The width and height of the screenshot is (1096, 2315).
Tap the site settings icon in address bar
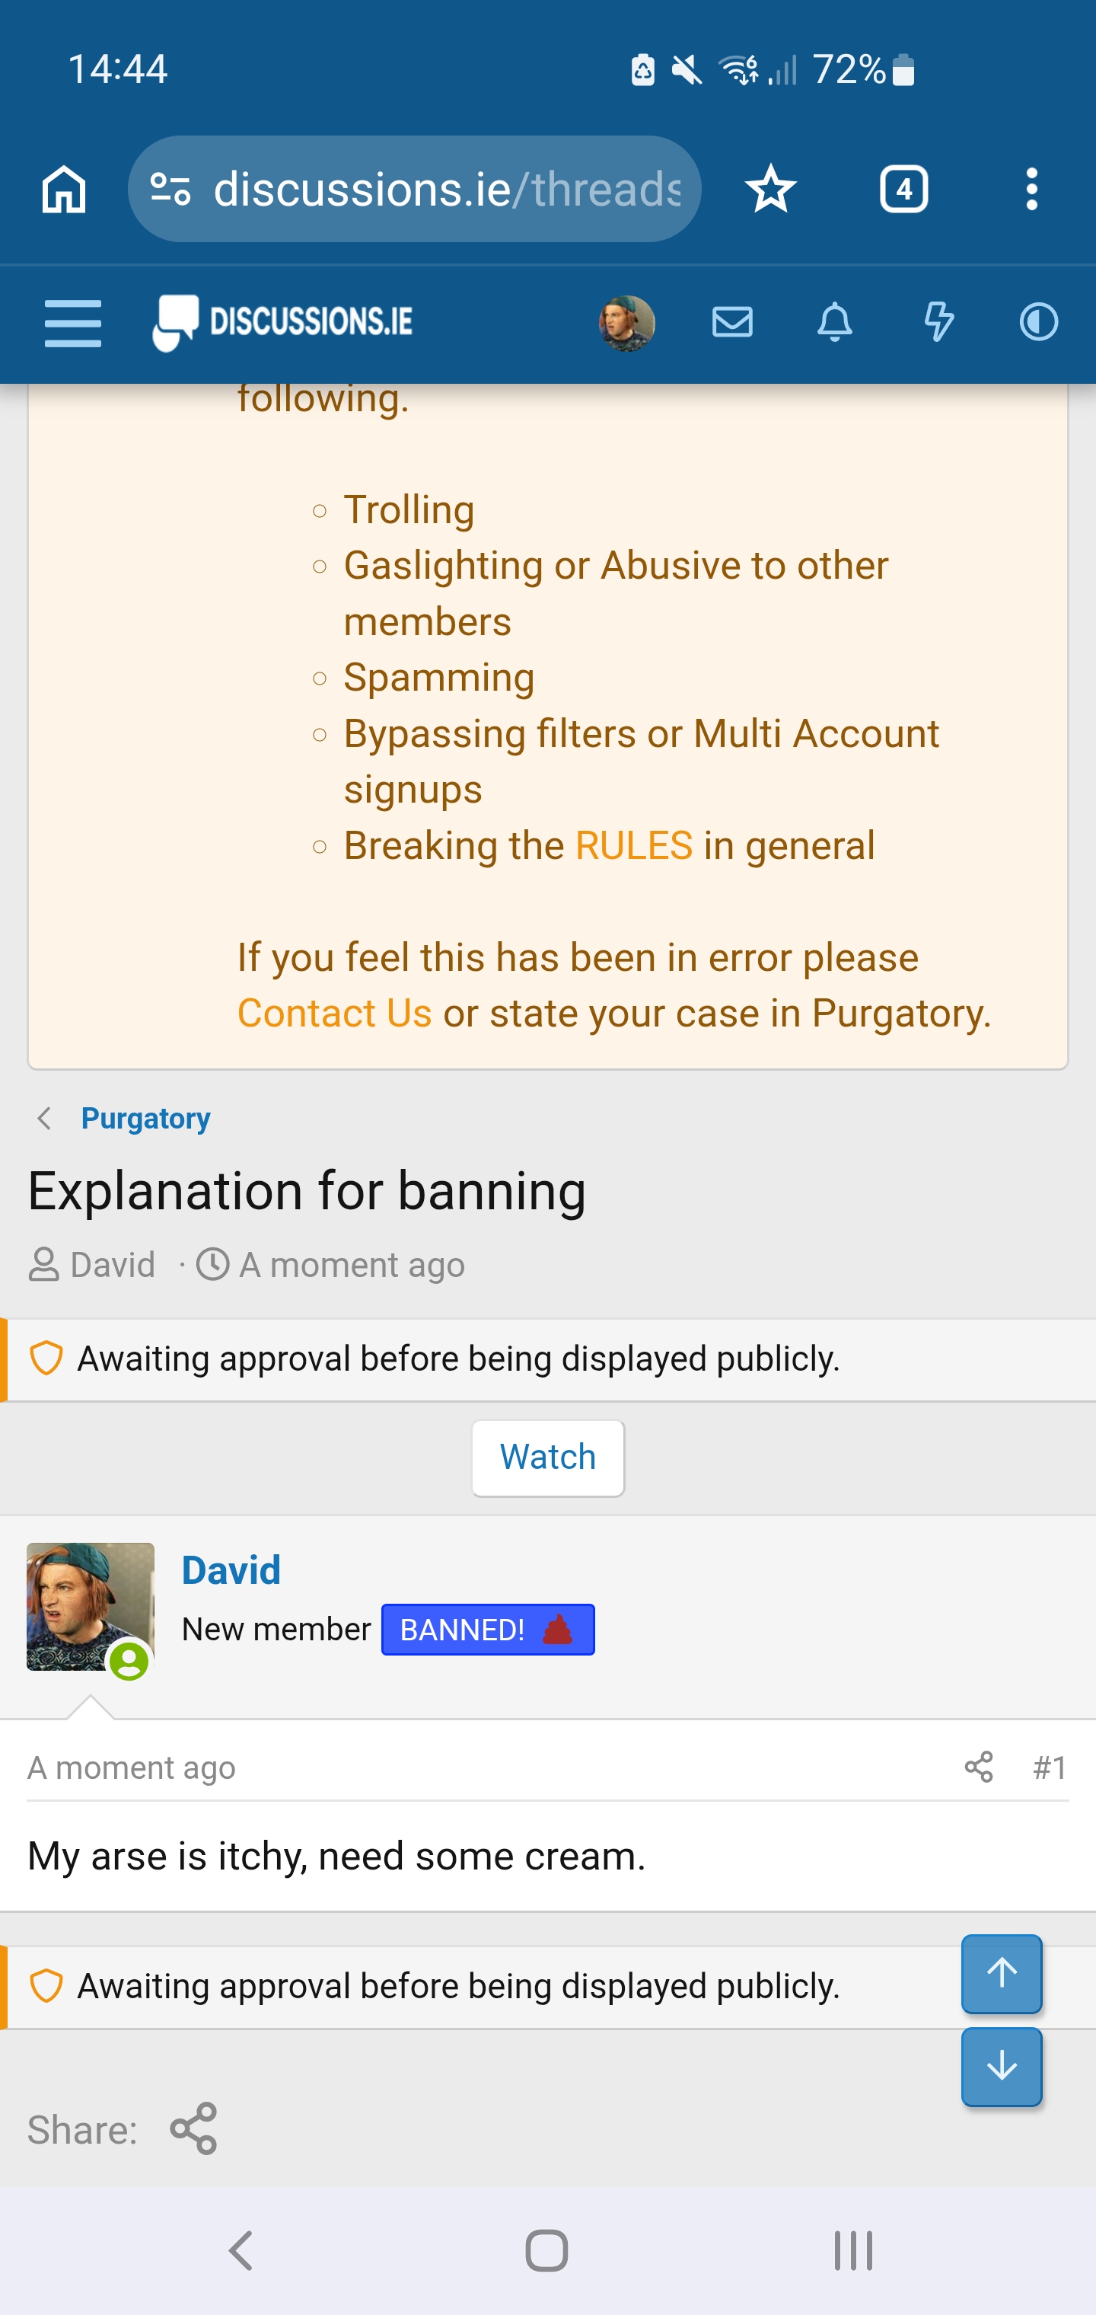pos(170,190)
